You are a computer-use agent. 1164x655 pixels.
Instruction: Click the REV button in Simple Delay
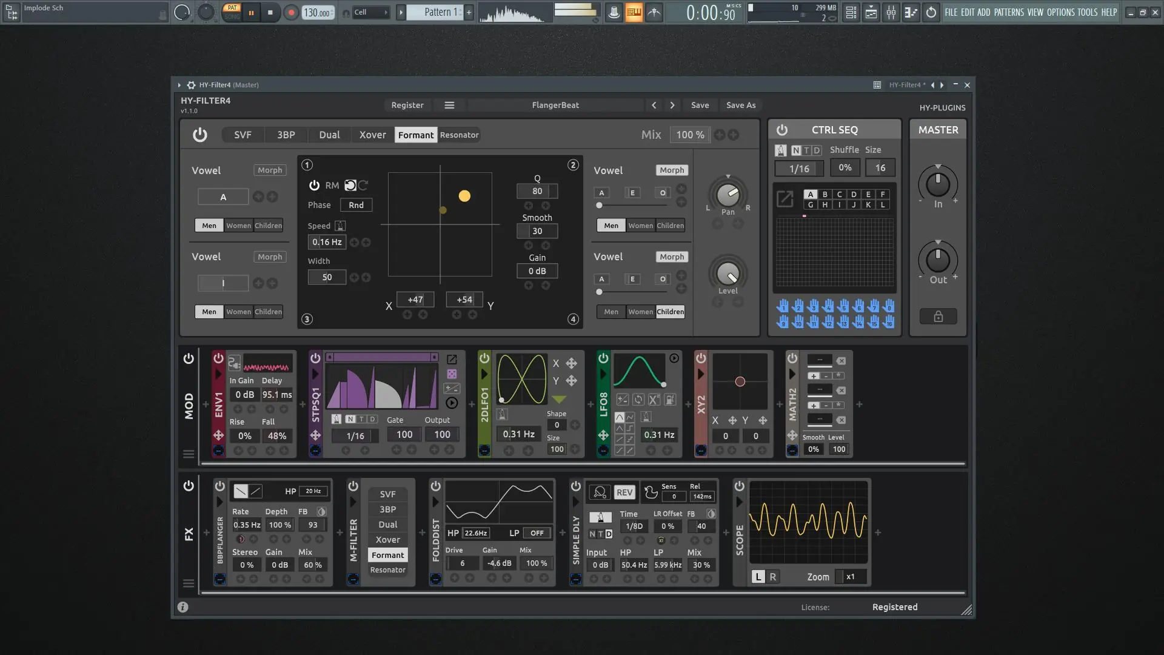(x=624, y=492)
